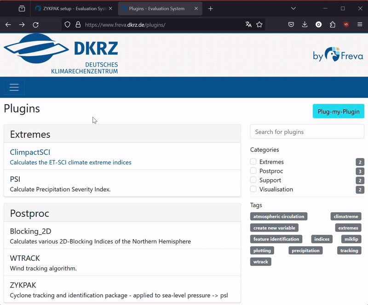Viewport: 368px width, 305px height.
Task: Select the miklip tag
Action: tap(351, 239)
